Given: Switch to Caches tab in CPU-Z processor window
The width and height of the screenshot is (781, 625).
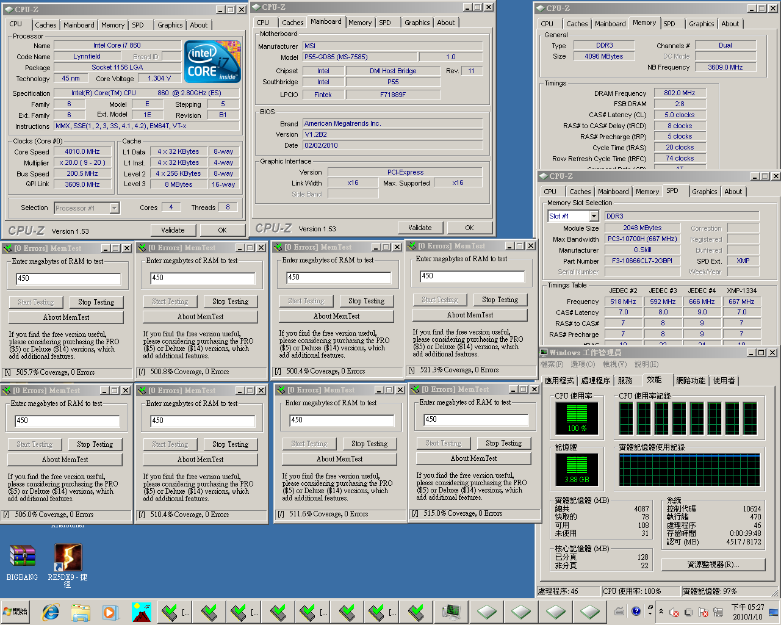Looking at the screenshot, I should click(45, 25).
